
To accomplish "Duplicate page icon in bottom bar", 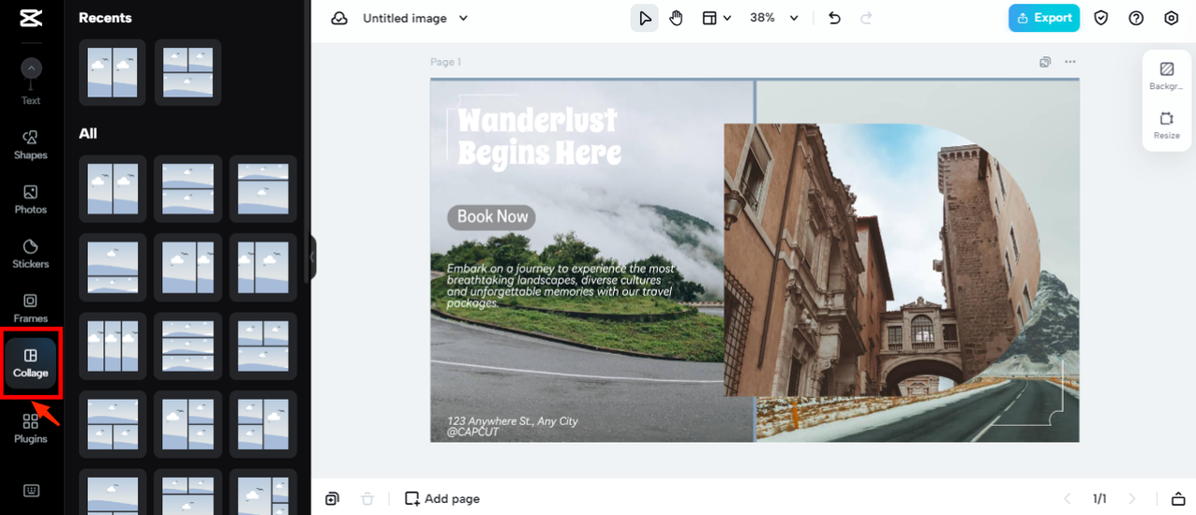I will (x=332, y=498).
